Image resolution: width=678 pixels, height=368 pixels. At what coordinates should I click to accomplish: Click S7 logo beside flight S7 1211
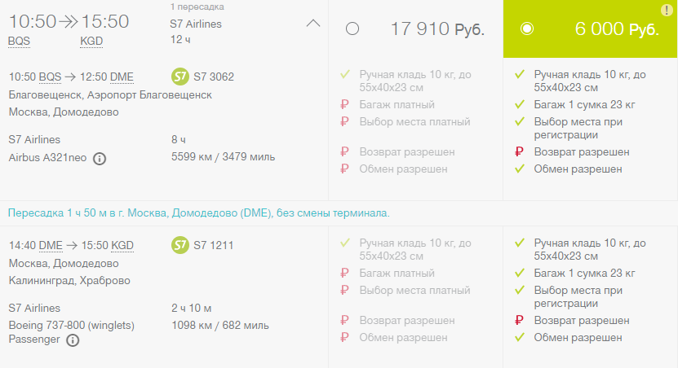(x=180, y=245)
